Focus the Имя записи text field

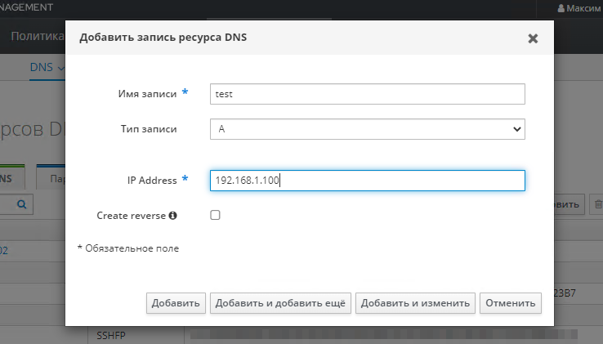(367, 94)
